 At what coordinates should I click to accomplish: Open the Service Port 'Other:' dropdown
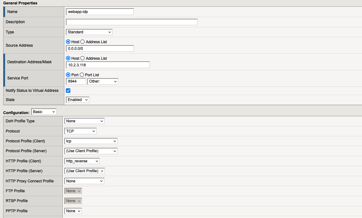[x=103, y=82]
